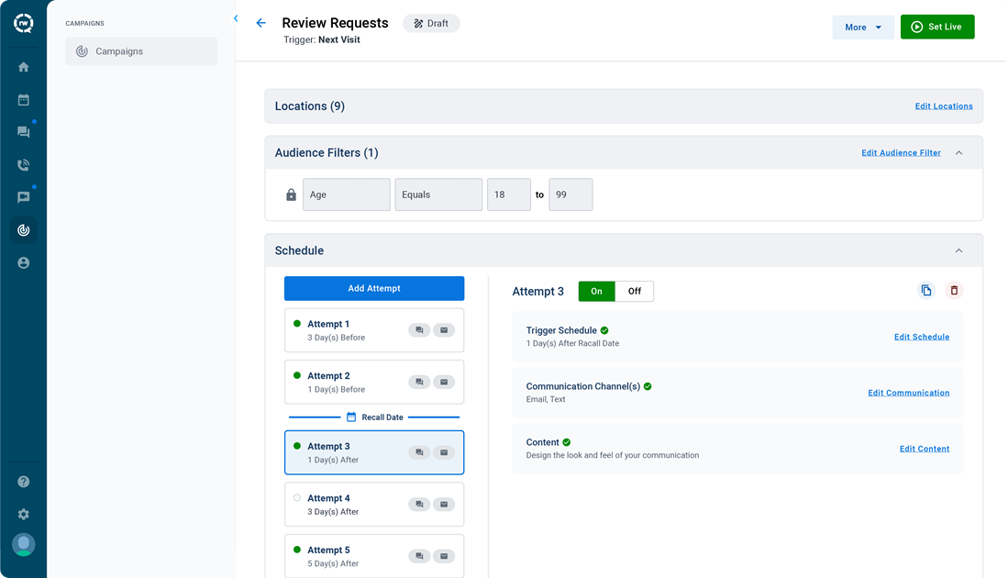This screenshot has height=578, width=1008.
Task: Click the Trigger: Next Visit text
Action: pos(322,39)
